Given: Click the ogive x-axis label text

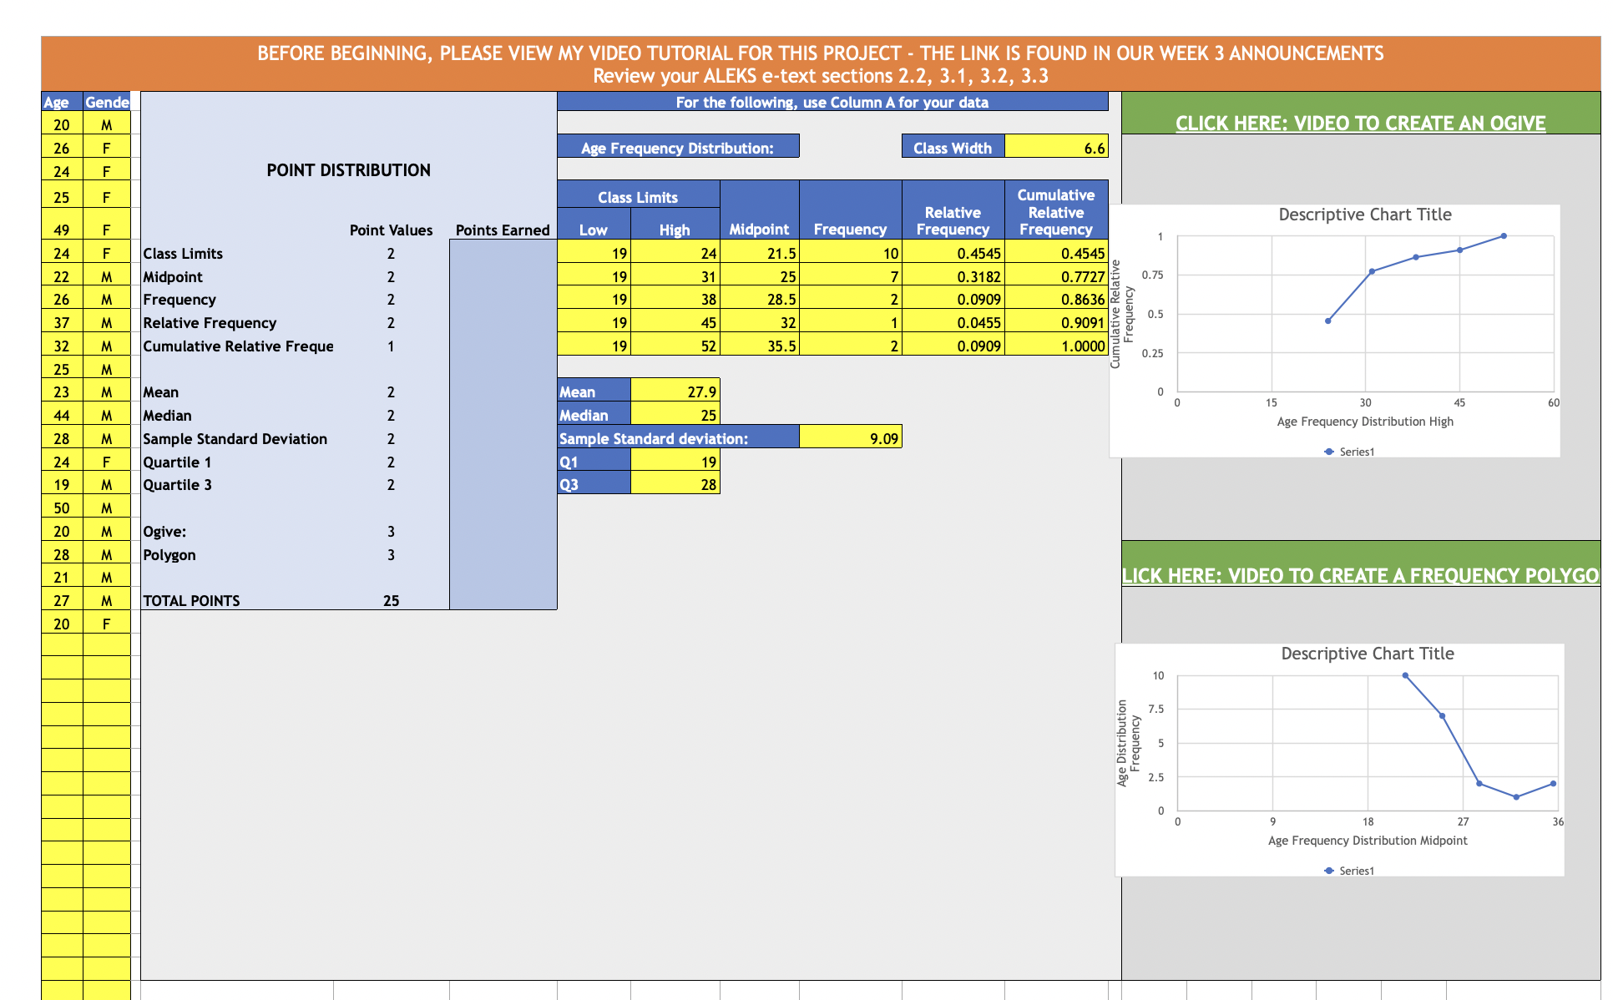Looking at the screenshot, I should pos(1364,422).
